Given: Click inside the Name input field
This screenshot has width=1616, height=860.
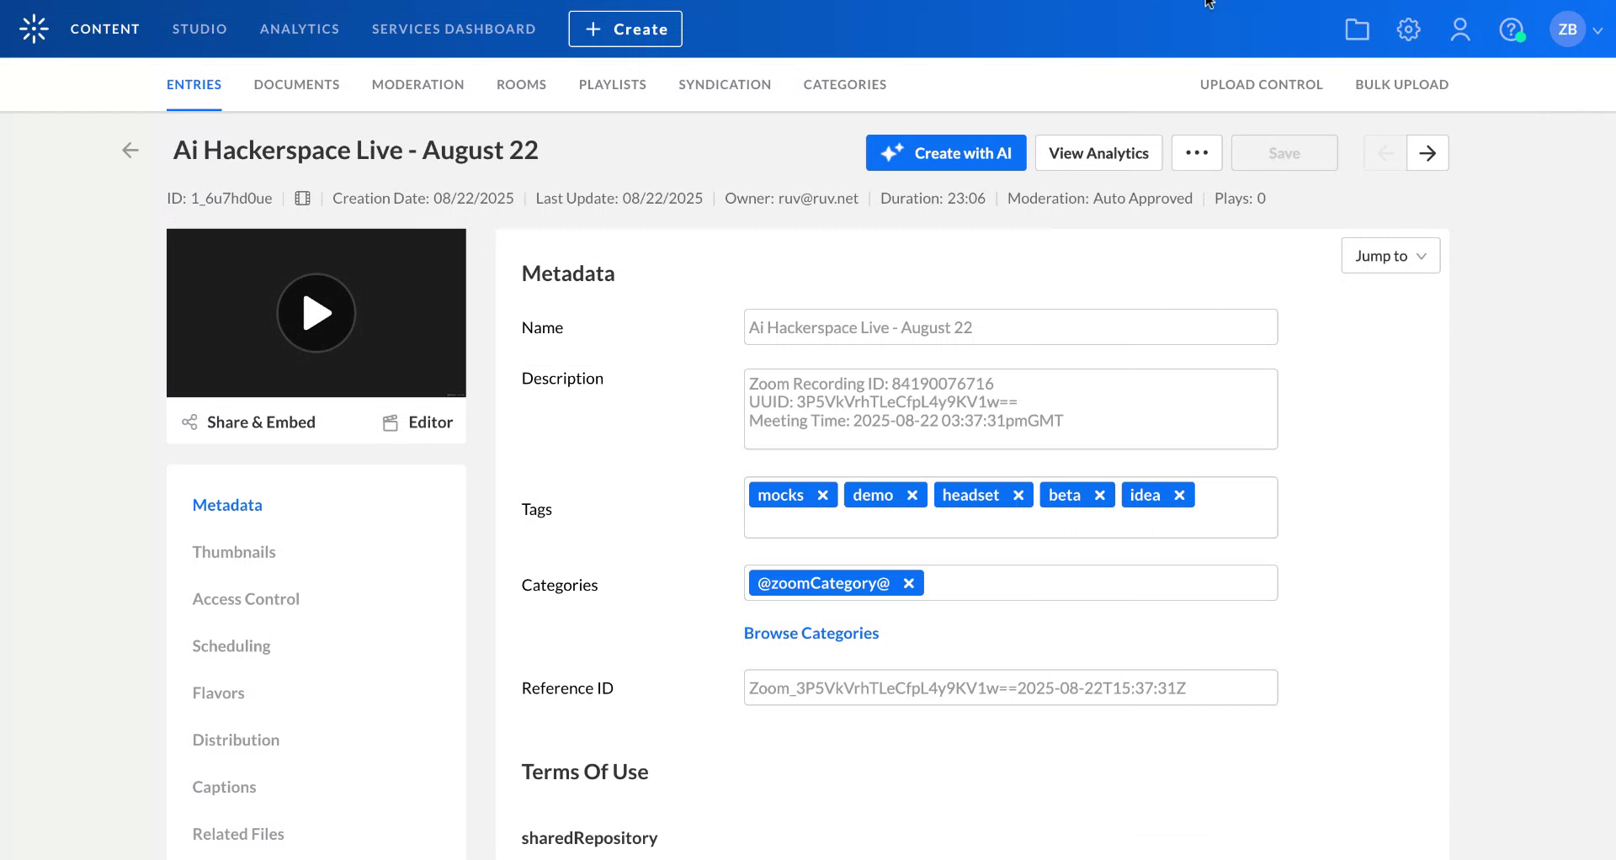Looking at the screenshot, I should click(1009, 327).
